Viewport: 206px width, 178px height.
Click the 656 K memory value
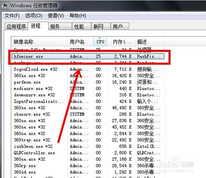125,146
